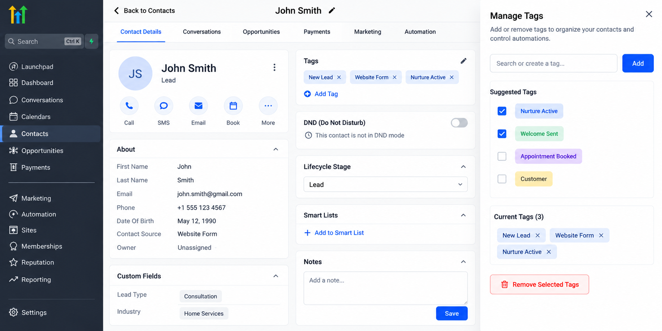Edit tags using the Tags pencil icon
The height and width of the screenshot is (331, 662).
pos(463,61)
